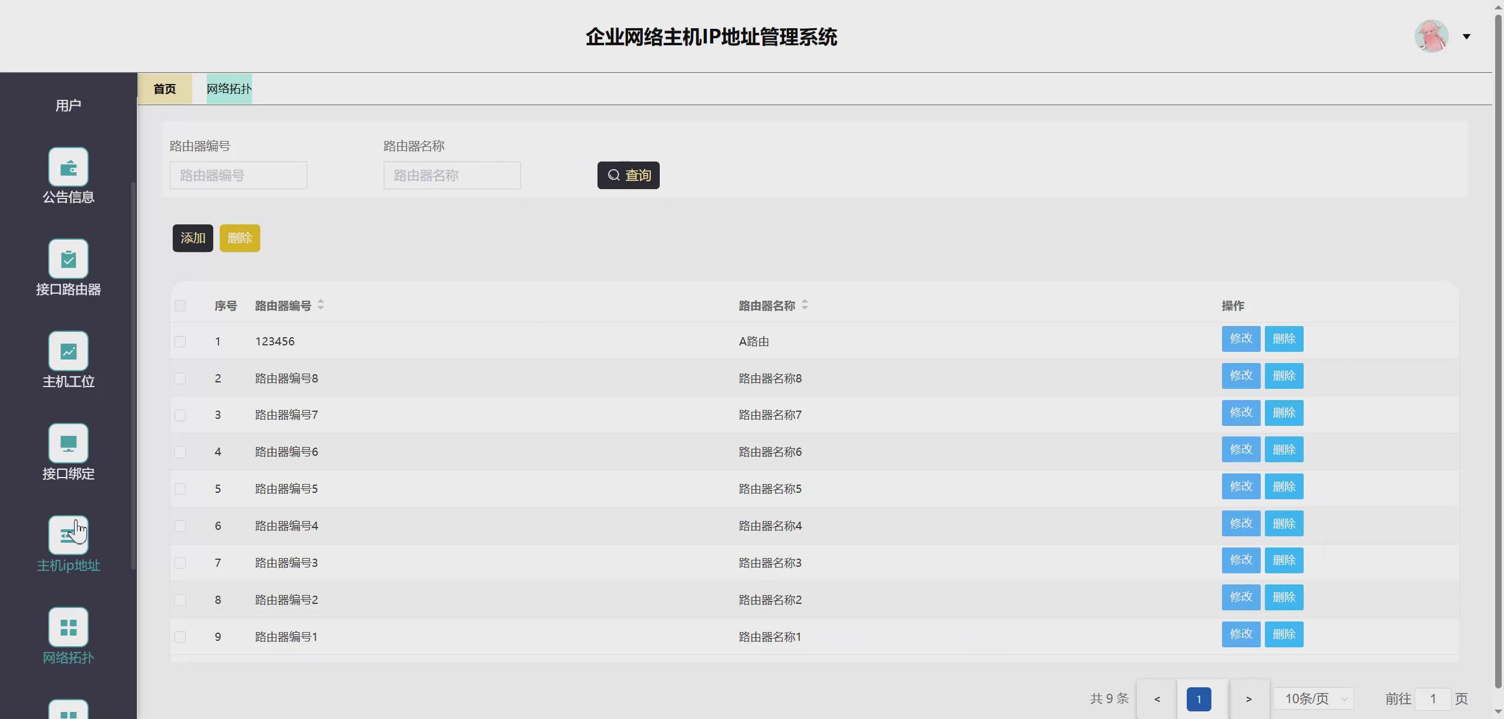Click the 用户 sidebar item
1504x719 pixels.
pos(68,106)
